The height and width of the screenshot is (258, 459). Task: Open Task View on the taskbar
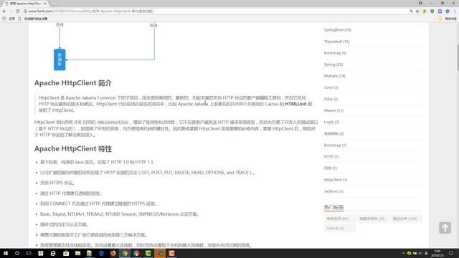click(x=29, y=253)
